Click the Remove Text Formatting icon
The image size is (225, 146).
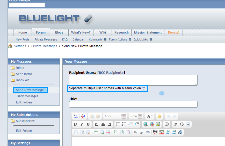(83, 116)
